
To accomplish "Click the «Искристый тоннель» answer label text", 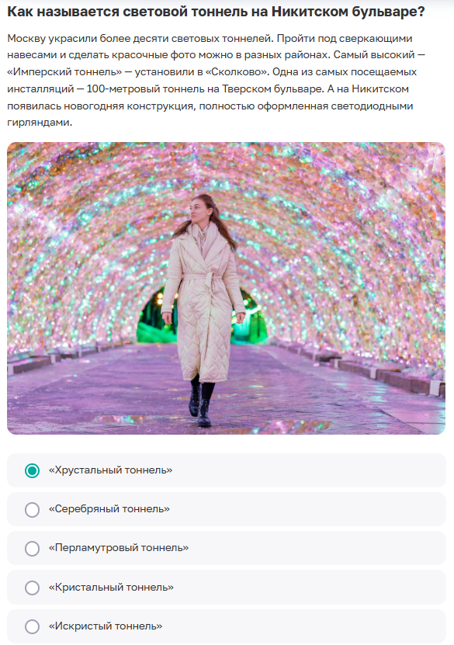I will click(106, 626).
